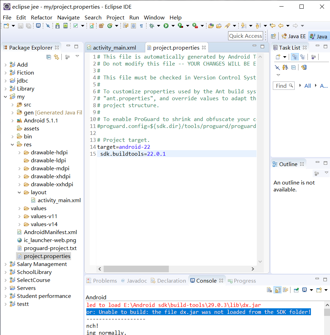
Task: Open the Android Virtual Device Manager icon
Action: point(66,26)
